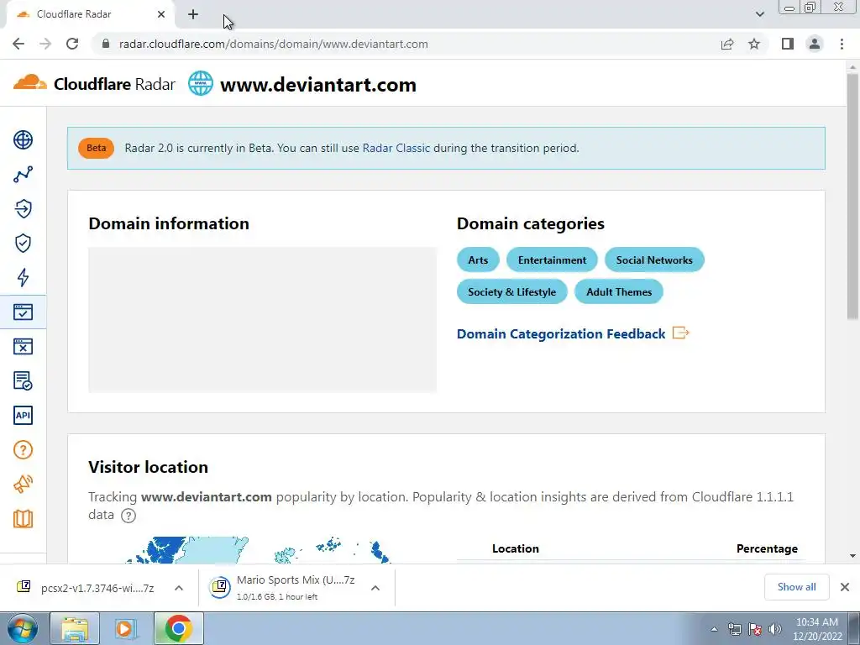Close the downloads bar
The image size is (860, 645).
point(845,587)
